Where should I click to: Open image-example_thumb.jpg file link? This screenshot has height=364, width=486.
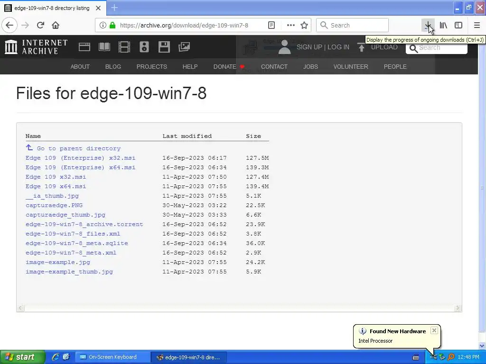coord(69,272)
